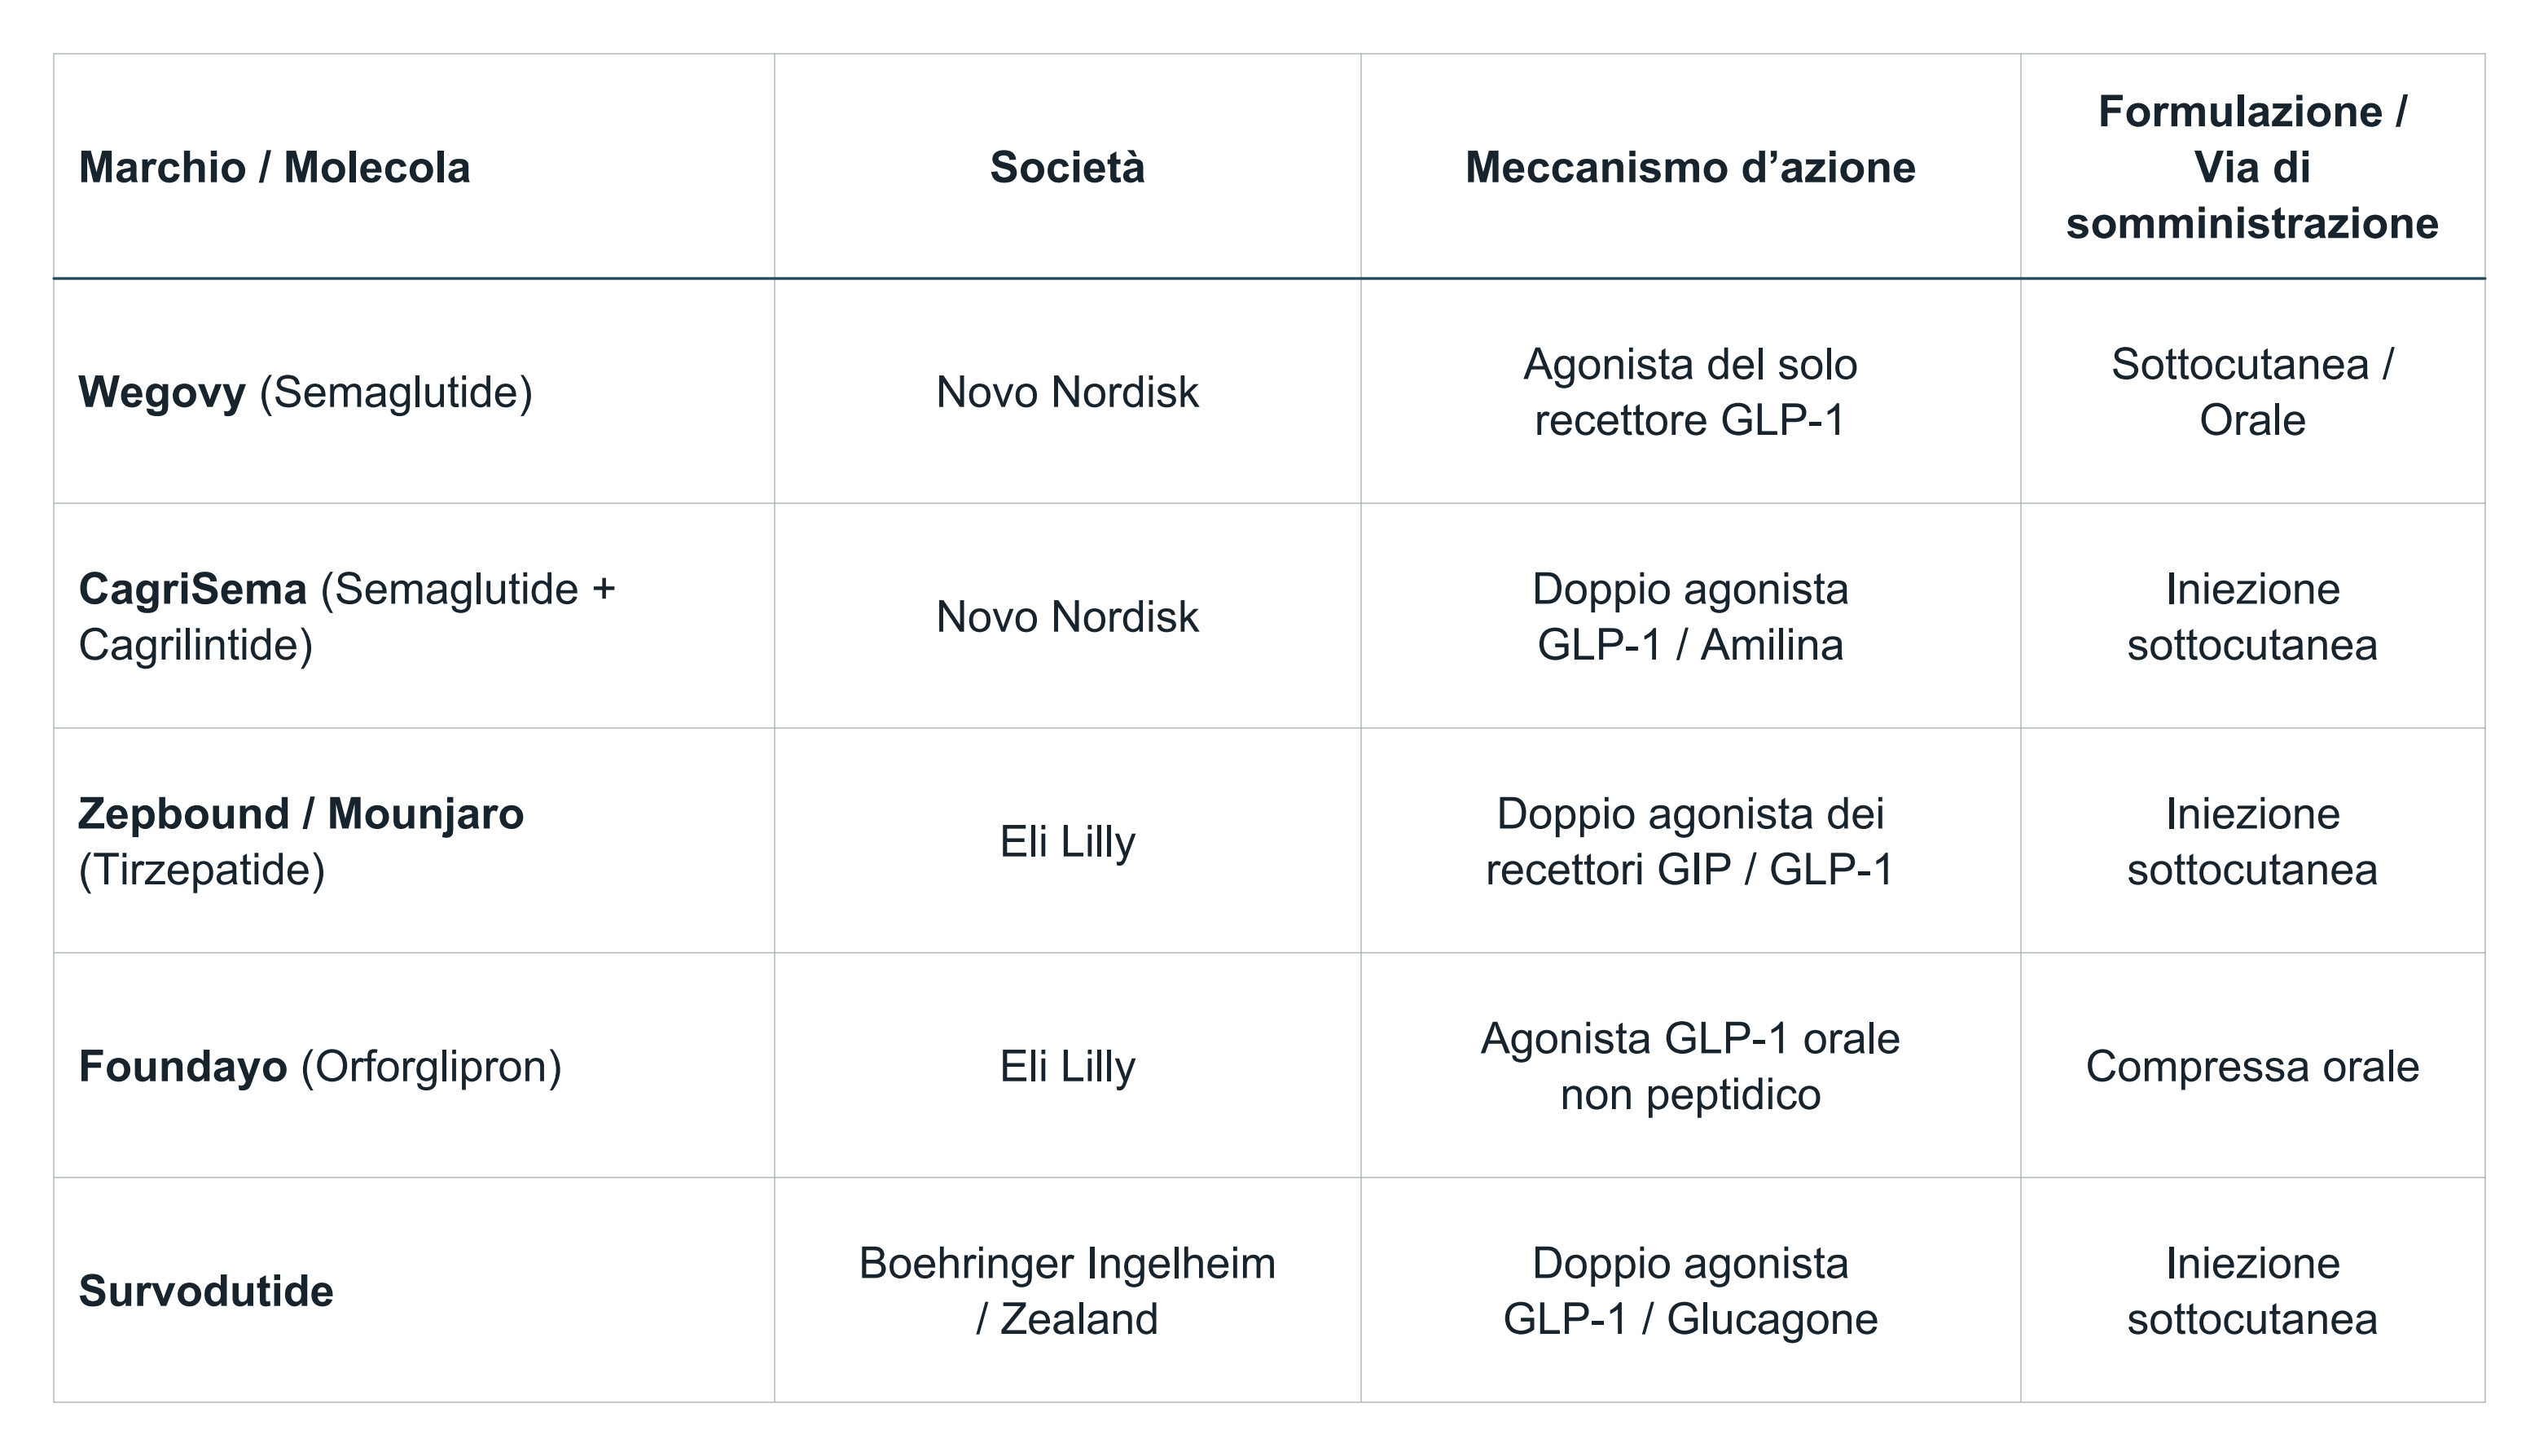Click Agonista del solo recettore GLP-1

[x=1690, y=392]
